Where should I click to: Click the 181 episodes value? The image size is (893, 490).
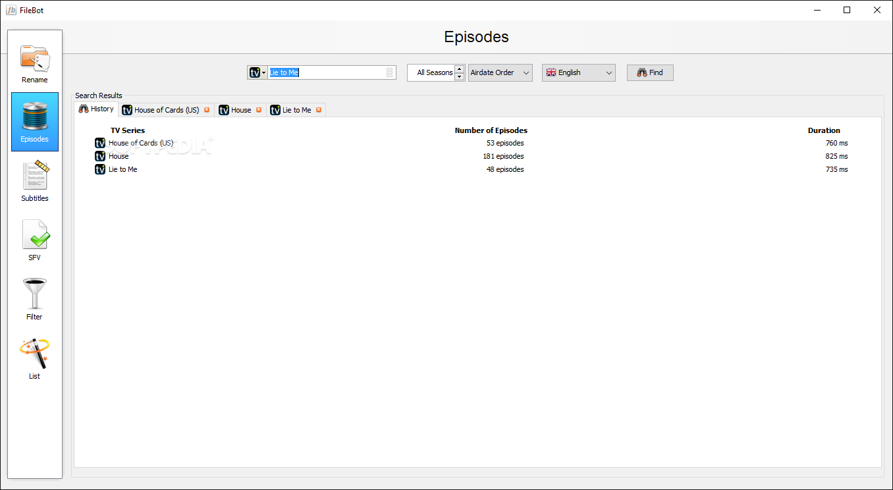pos(503,156)
